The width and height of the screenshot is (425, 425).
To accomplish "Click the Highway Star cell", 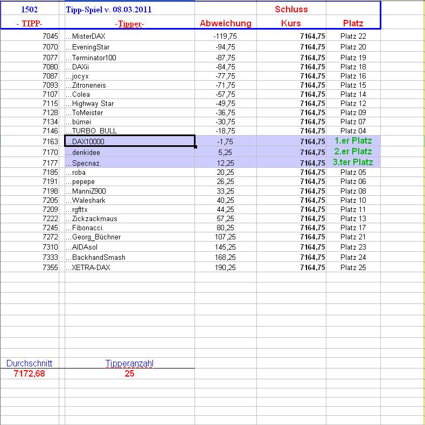I will pyautogui.click(x=130, y=103).
